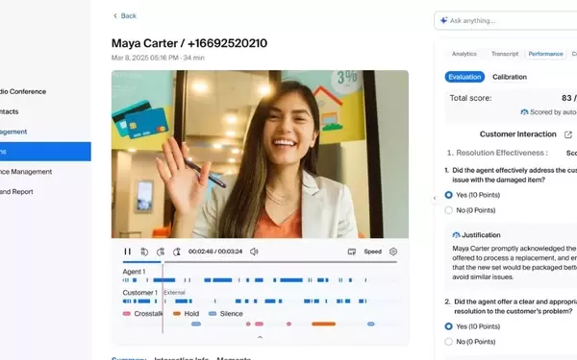The image size is (577, 360).
Task: Click the Crosstalk legend color swatch
Action: tap(127, 314)
